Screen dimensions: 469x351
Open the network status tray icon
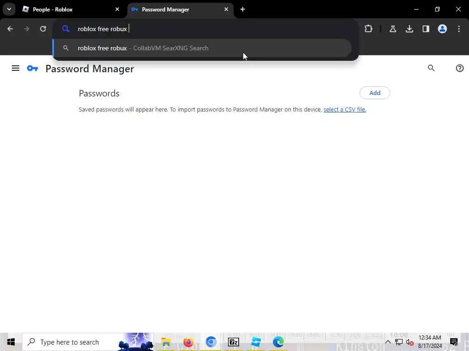[399, 342]
